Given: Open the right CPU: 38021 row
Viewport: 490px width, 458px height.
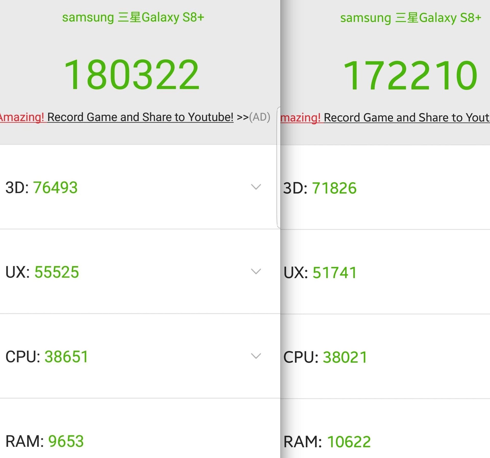Looking at the screenshot, I should (385, 357).
